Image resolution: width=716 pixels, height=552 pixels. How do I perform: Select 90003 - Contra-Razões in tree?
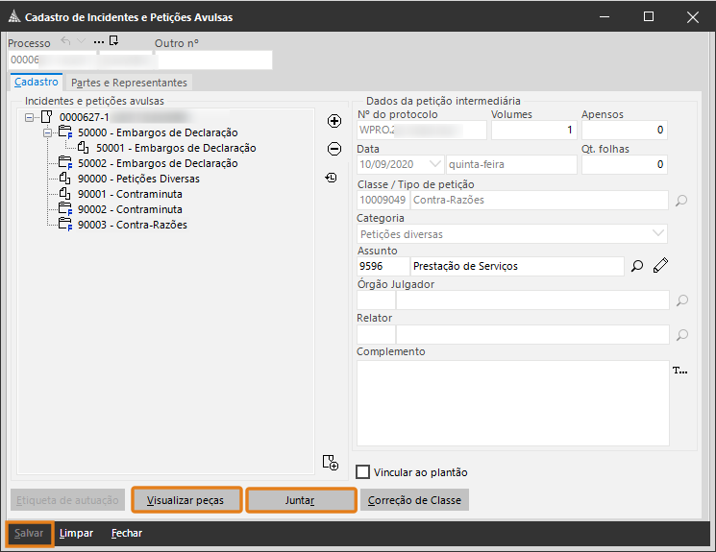151,225
